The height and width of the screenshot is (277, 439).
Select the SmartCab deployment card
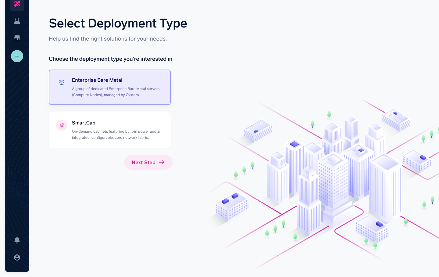click(110, 130)
